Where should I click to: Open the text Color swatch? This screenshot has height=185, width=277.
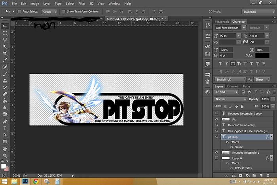tap(262, 55)
